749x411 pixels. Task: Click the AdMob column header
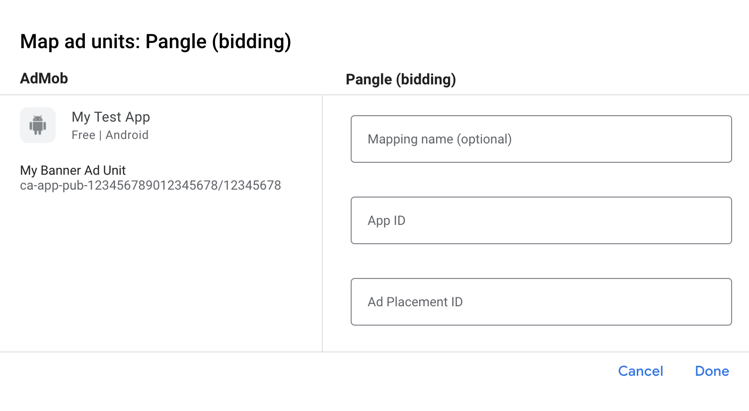pos(44,78)
